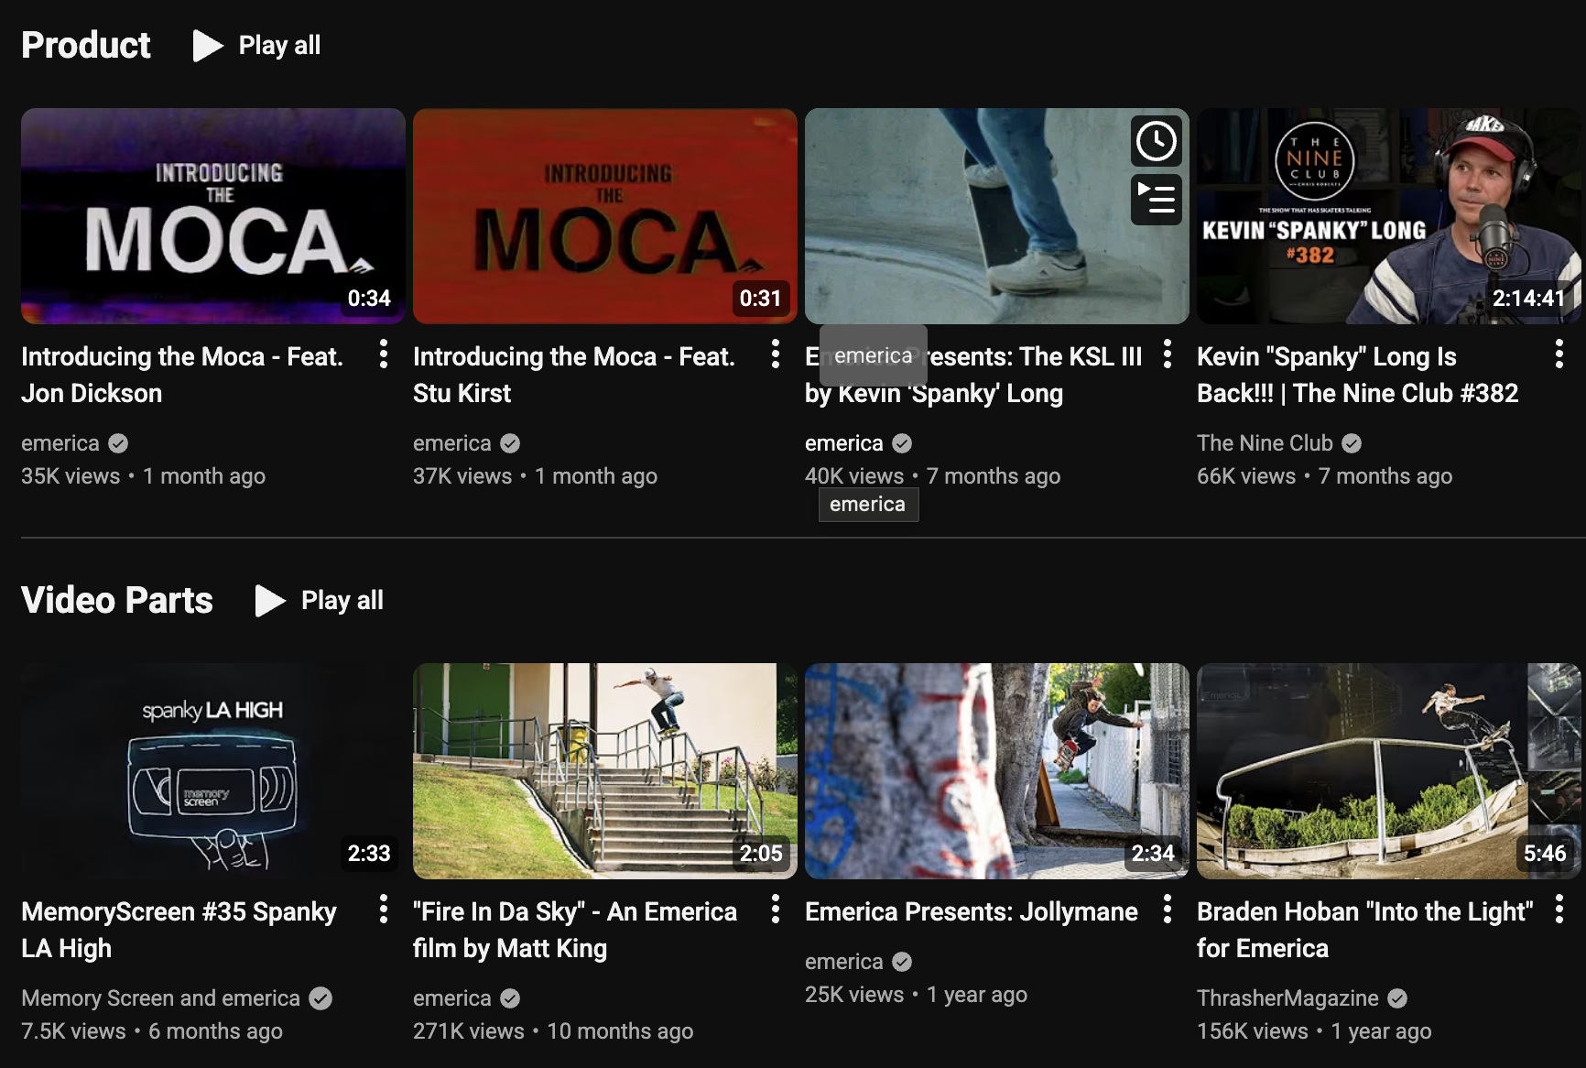The height and width of the screenshot is (1068, 1586).
Task: Open the red Moca 0:31 thumbnail
Action: pyautogui.click(x=605, y=216)
